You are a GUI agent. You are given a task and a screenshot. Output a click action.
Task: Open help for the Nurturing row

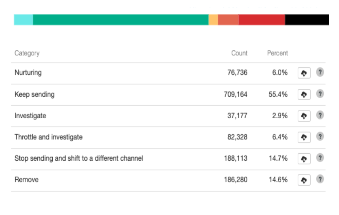pos(320,73)
